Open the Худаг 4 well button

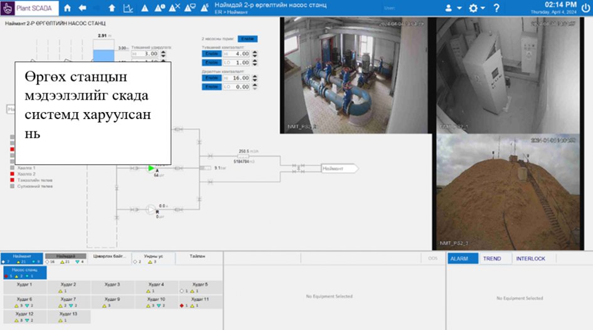pyautogui.click(x=156, y=287)
